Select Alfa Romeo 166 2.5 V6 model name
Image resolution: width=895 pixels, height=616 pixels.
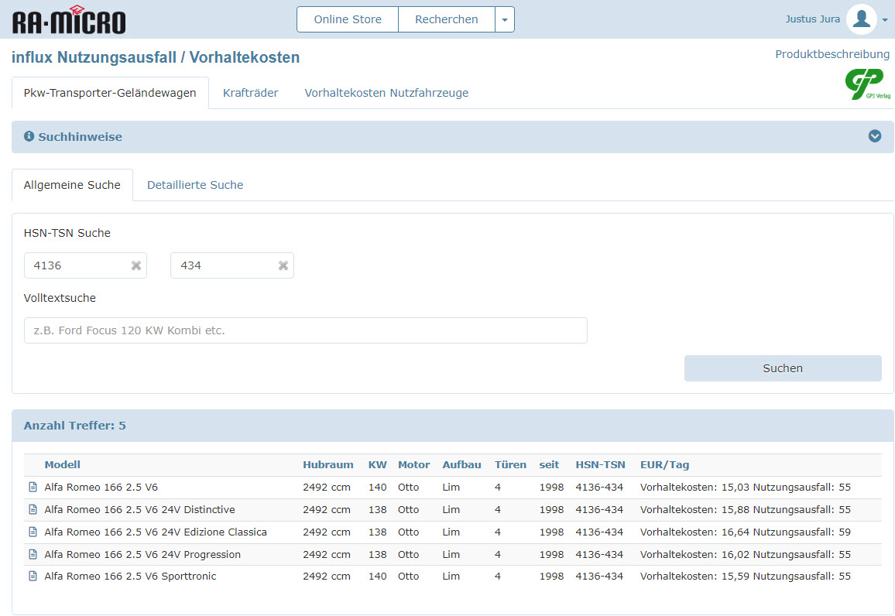(101, 487)
